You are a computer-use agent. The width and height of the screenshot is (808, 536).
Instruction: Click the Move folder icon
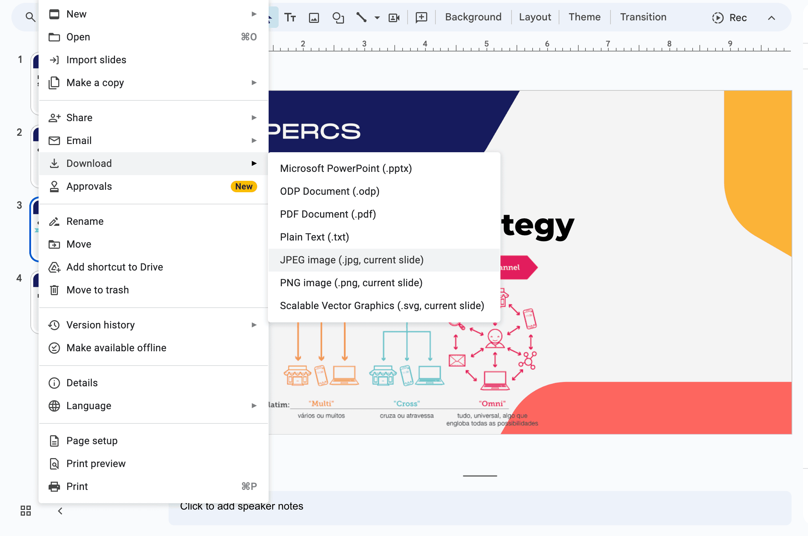pyautogui.click(x=54, y=244)
